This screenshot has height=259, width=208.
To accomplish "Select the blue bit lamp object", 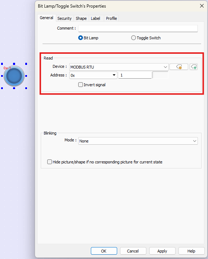I will [14, 76].
